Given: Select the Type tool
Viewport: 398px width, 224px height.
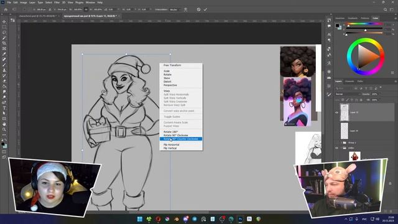Looking at the screenshot, I should (x=4, y=108).
